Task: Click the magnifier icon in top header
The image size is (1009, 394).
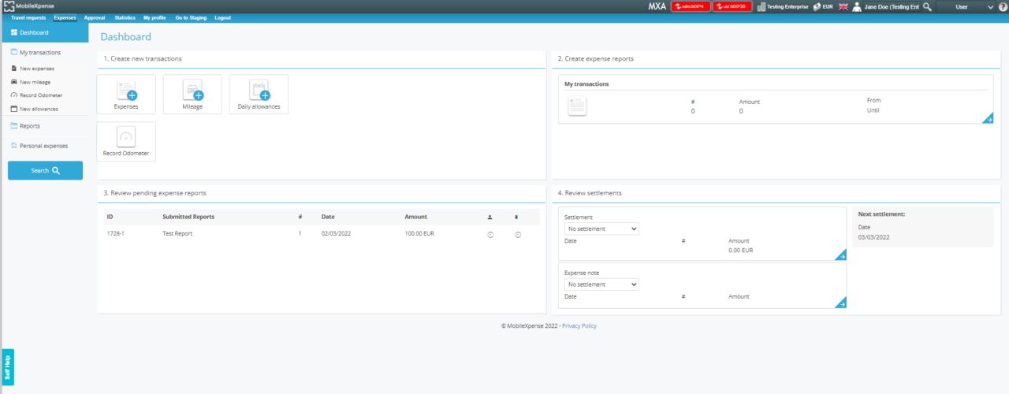Action: (x=927, y=6)
